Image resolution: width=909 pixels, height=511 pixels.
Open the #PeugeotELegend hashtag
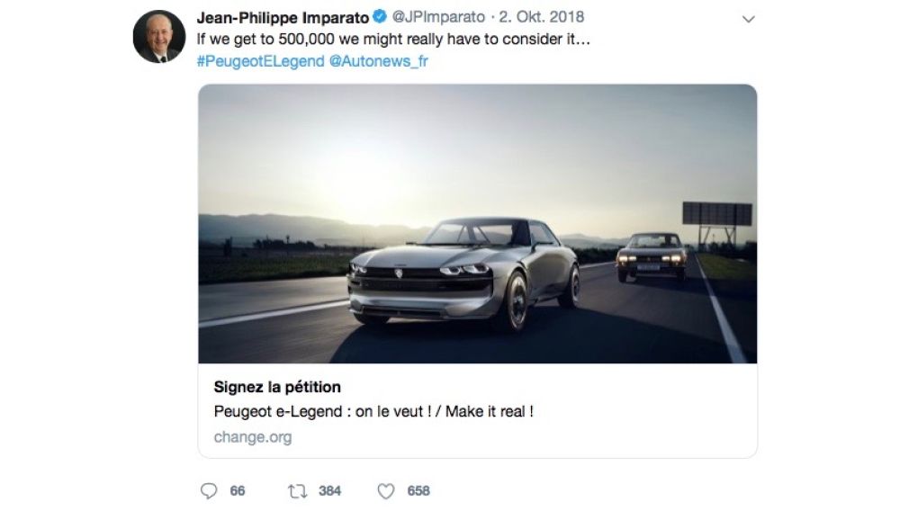(x=253, y=62)
